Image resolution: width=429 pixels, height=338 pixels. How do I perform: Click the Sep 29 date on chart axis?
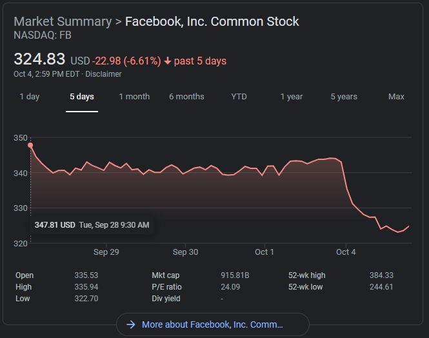pos(106,252)
